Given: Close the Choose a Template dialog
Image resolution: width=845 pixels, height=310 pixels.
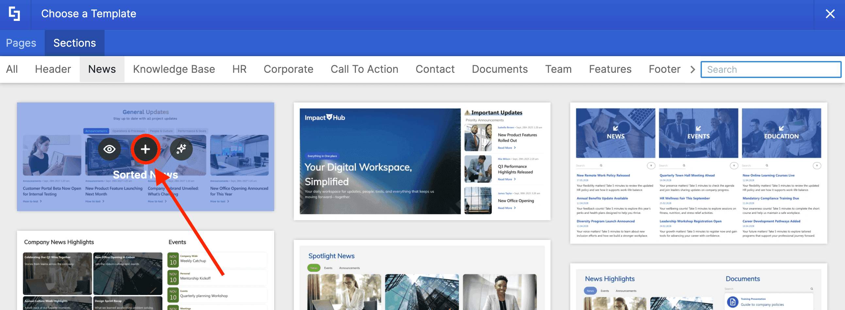Looking at the screenshot, I should 830,14.
